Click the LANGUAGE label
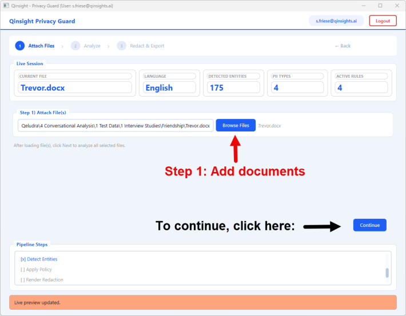This screenshot has width=406, height=316. (x=155, y=77)
